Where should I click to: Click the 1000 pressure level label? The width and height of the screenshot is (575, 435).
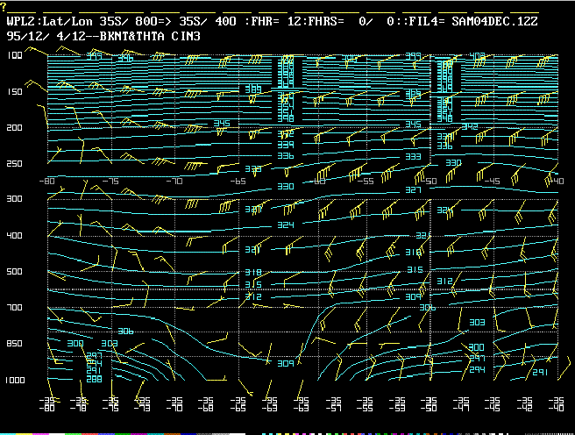(x=15, y=381)
